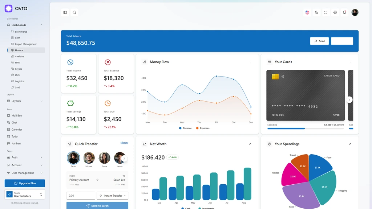Click the Total Expense arrow icon
The height and width of the screenshot is (209, 372).
pos(108,62)
